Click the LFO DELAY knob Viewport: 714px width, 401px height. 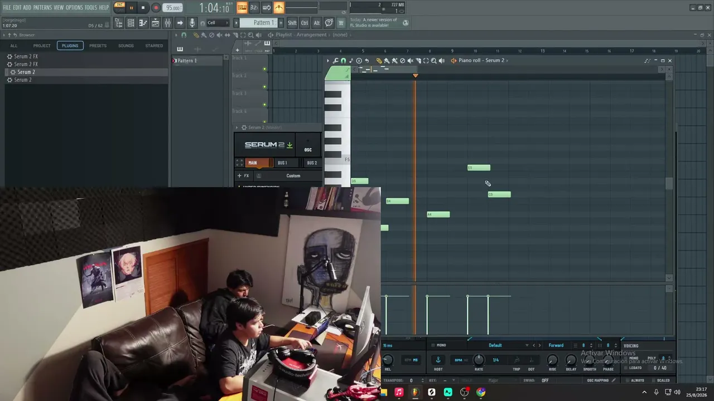click(571, 360)
